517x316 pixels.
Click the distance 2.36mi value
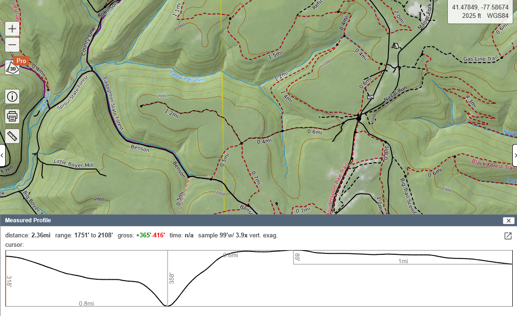tap(41, 235)
